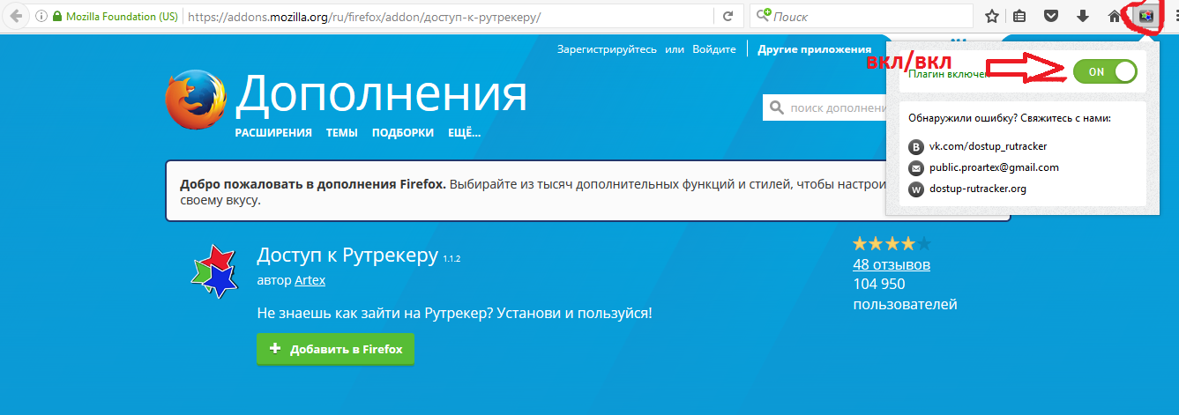Open the 48 отзывов reviews link
Image resolution: width=1179 pixels, height=415 pixels.
(891, 264)
